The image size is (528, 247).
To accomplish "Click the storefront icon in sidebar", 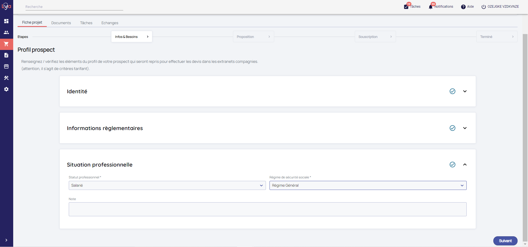I will (6, 66).
